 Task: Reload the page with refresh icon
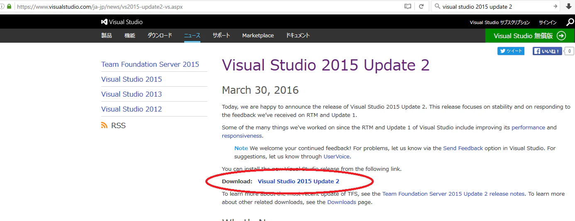click(x=421, y=7)
